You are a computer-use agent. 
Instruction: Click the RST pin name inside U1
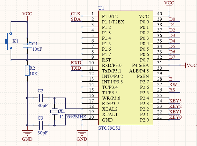click(106, 60)
